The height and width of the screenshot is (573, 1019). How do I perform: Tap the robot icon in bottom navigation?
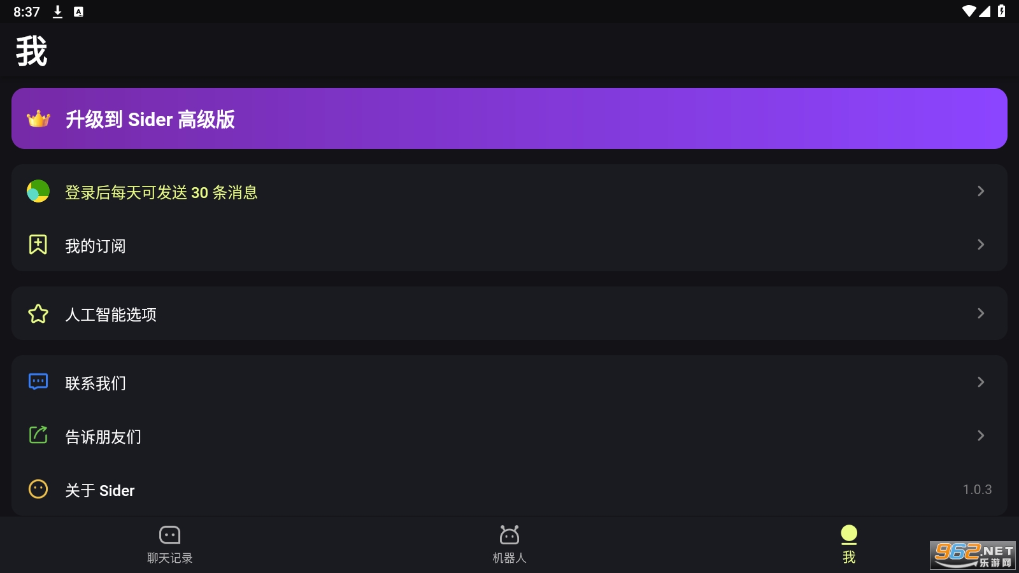(x=509, y=535)
